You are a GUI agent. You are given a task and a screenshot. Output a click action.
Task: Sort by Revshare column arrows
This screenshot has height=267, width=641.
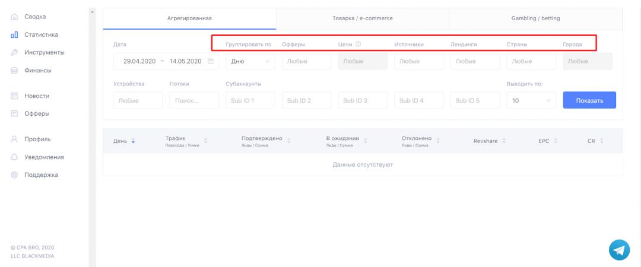click(504, 141)
